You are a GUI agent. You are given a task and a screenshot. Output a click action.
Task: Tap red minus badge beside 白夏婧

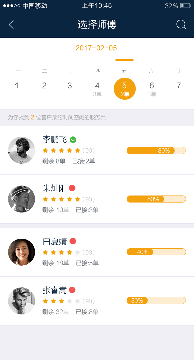tap(73, 241)
